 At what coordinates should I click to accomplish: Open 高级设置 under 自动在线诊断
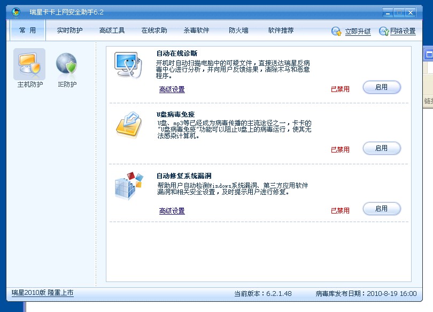pos(172,89)
